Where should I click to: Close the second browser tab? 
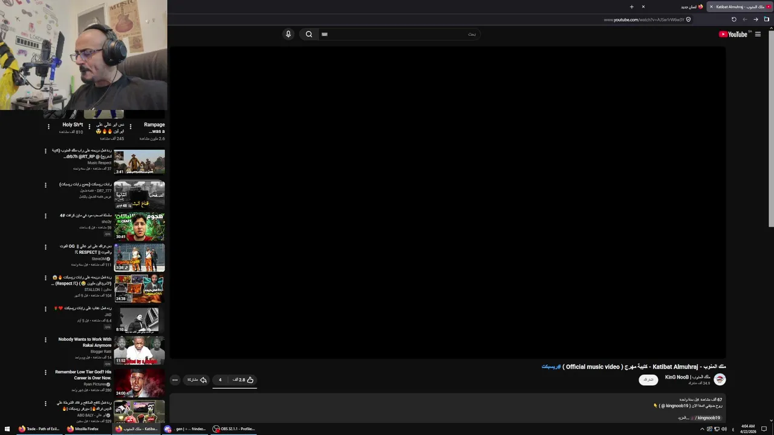coord(643,7)
